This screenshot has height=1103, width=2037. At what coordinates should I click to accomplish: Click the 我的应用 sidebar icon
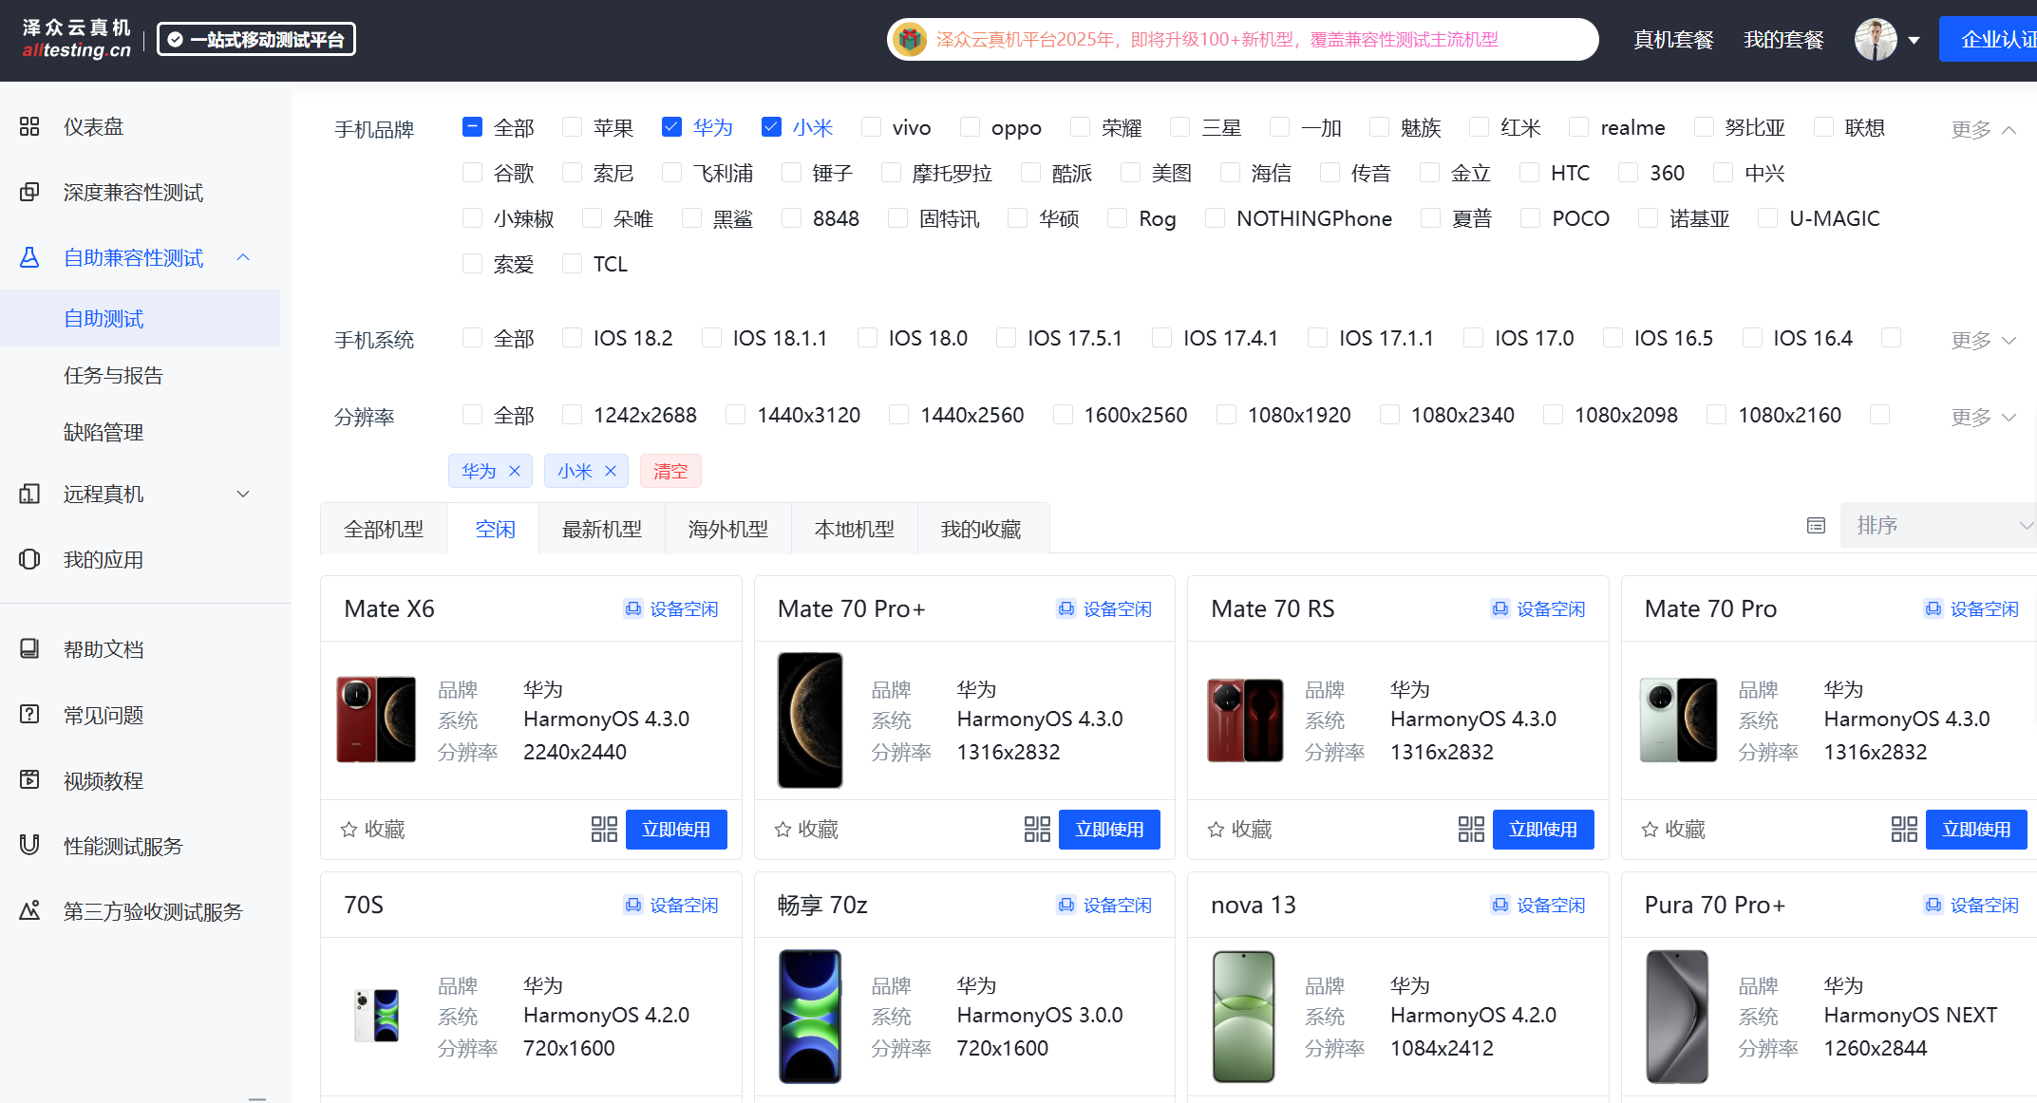pos(29,559)
